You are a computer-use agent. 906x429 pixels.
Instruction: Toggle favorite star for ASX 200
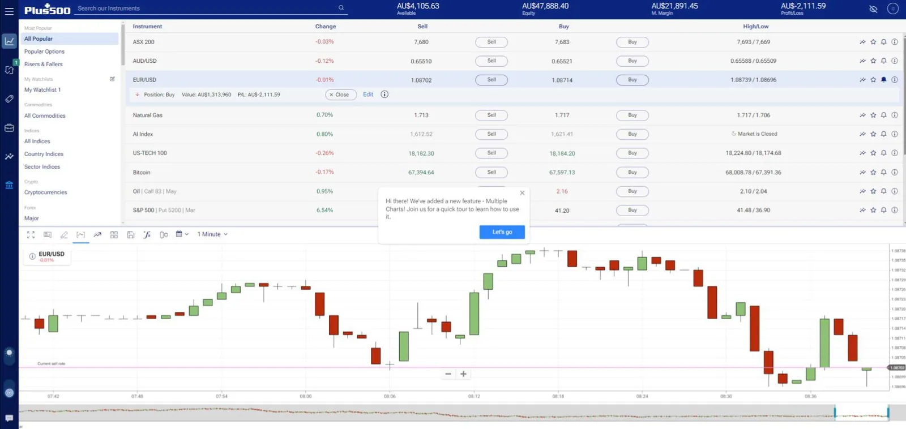[873, 42]
